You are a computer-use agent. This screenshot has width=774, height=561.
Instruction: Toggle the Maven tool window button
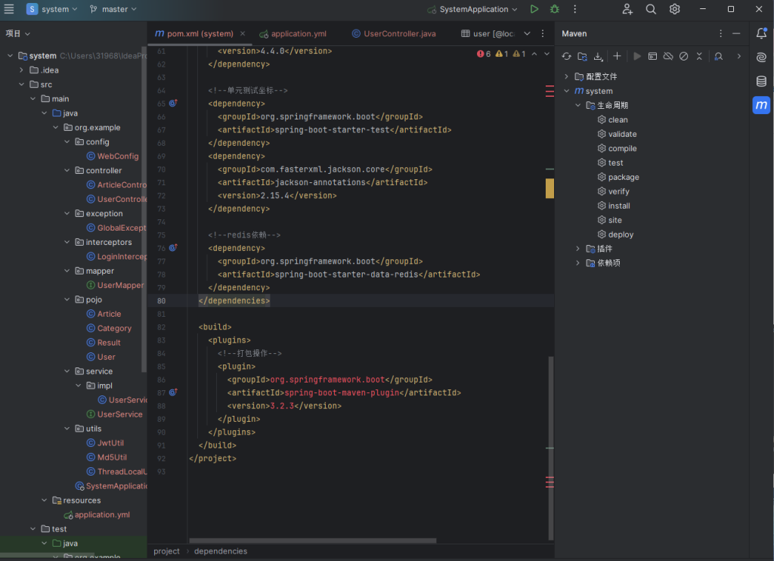tap(761, 105)
